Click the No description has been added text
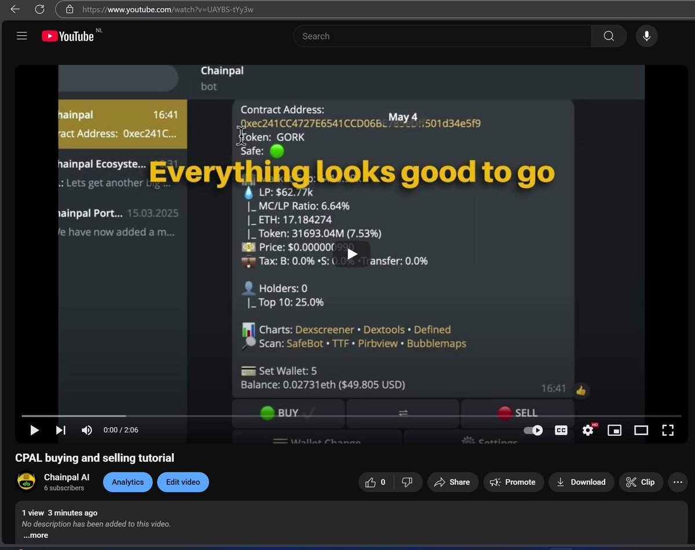This screenshot has width=695, height=550. point(96,524)
